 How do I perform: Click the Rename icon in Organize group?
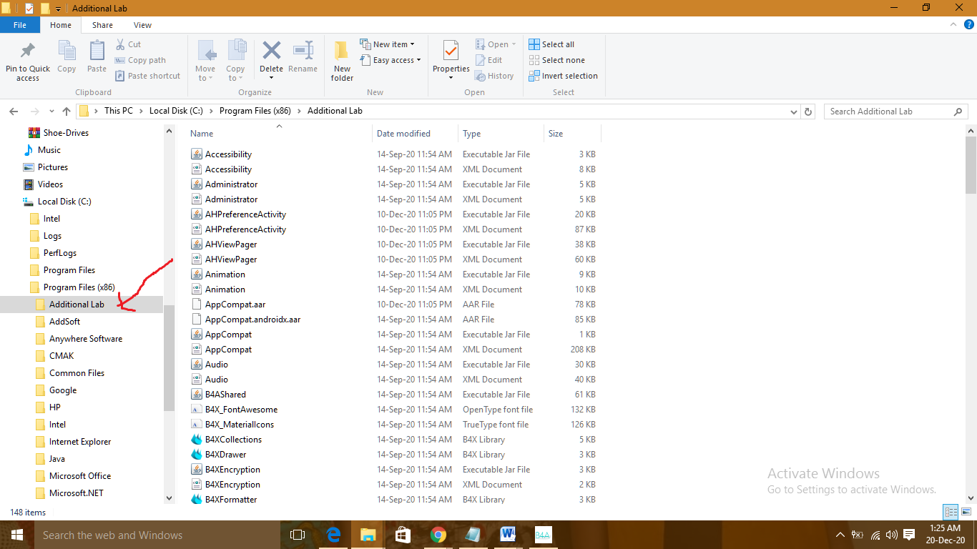[303, 51]
